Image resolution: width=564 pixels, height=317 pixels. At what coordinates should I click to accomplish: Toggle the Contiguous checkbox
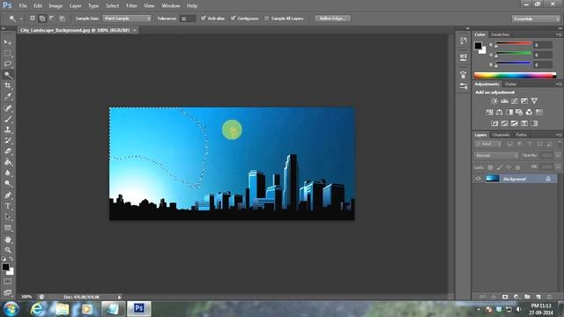point(233,18)
